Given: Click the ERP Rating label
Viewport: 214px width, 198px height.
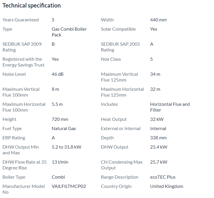Looking at the screenshot, I should [x=14, y=138].
